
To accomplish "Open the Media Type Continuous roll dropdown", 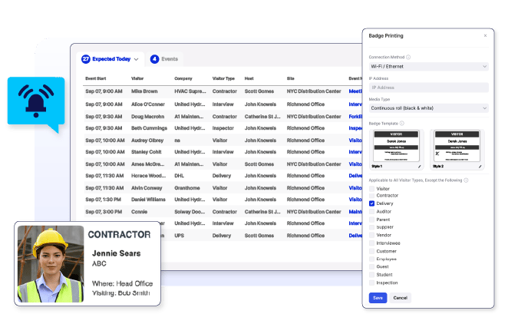I will pos(429,108).
